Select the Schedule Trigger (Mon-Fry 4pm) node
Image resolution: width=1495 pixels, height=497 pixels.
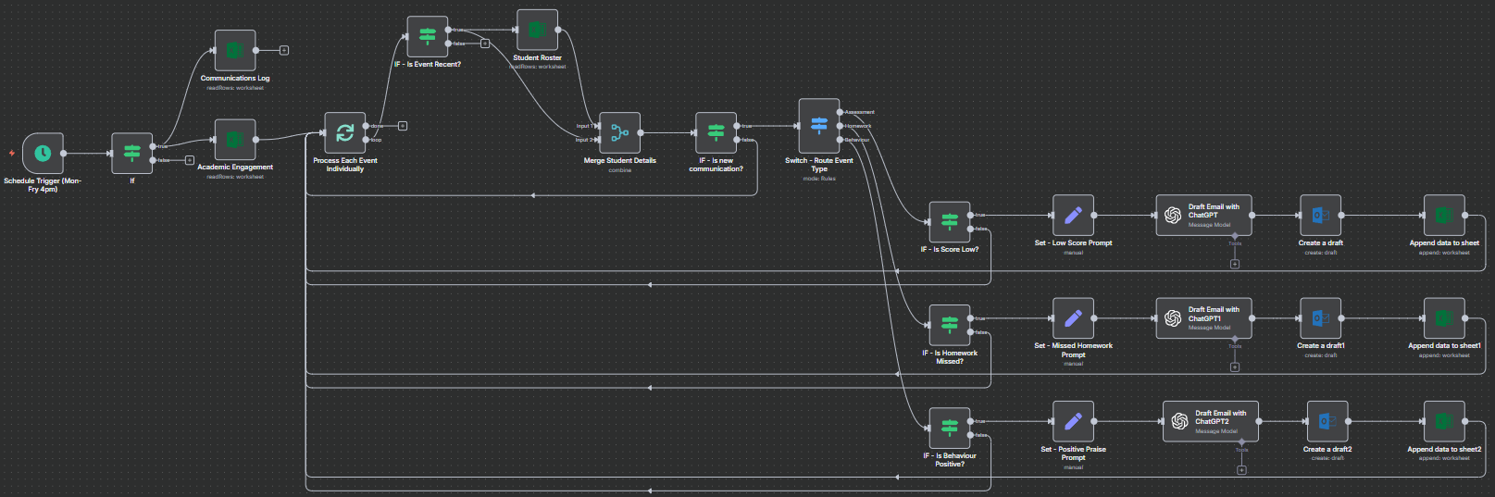[43, 154]
